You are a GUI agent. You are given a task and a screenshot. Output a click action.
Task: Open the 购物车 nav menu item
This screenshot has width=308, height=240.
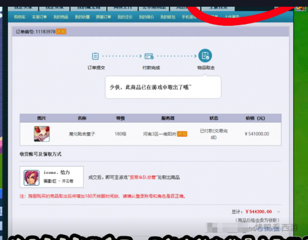[x=19, y=17]
